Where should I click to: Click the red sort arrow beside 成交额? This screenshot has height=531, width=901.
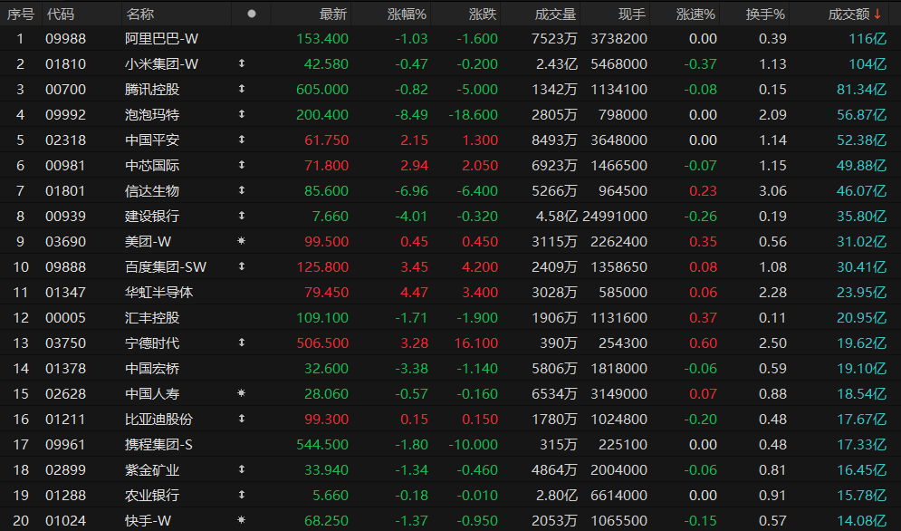[x=877, y=14]
